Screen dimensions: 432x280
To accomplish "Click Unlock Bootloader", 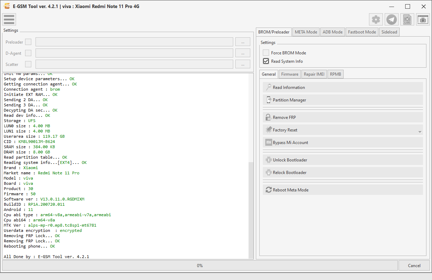I will [343, 160].
